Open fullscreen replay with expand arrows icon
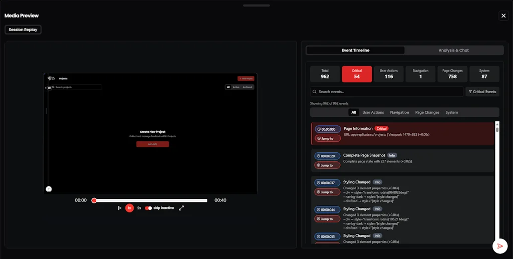This screenshot has height=259, width=513. tap(181, 208)
